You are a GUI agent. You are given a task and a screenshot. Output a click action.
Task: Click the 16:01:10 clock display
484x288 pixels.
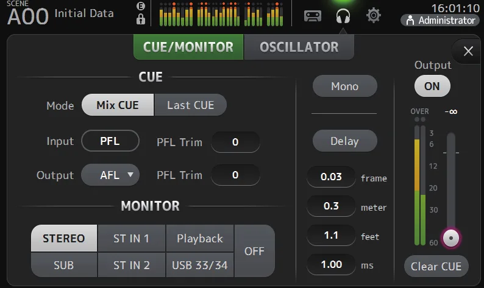click(455, 8)
